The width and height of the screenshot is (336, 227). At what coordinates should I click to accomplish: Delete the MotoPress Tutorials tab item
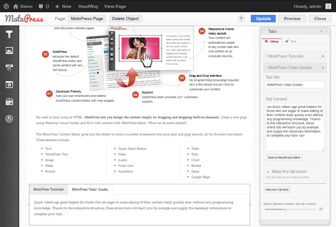pyautogui.click(x=323, y=56)
